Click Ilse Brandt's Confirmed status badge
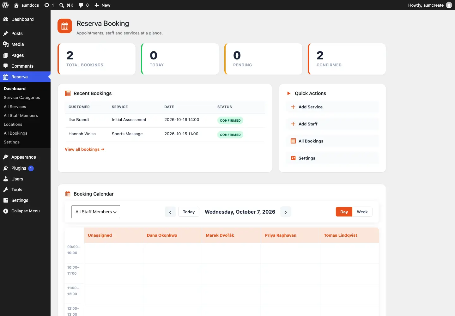Viewport: 455px width, 316px height. [x=230, y=120]
